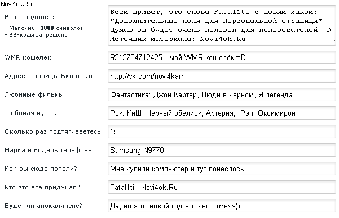Click the Марка и модель телефона field
The height and width of the screenshot is (218, 339).
(222, 150)
